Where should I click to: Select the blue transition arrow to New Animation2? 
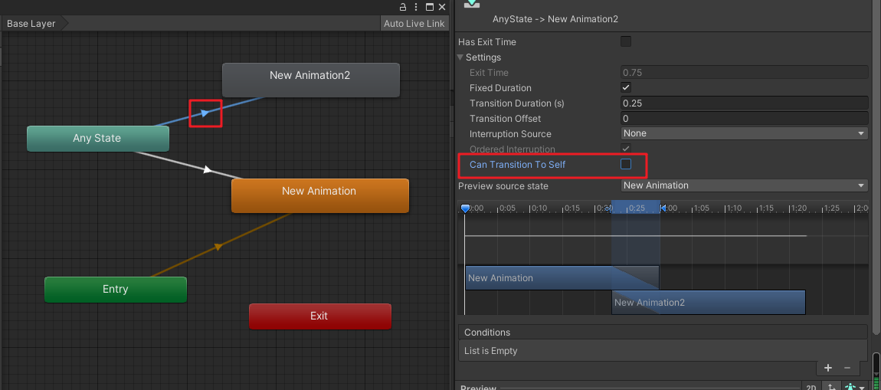click(x=205, y=113)
